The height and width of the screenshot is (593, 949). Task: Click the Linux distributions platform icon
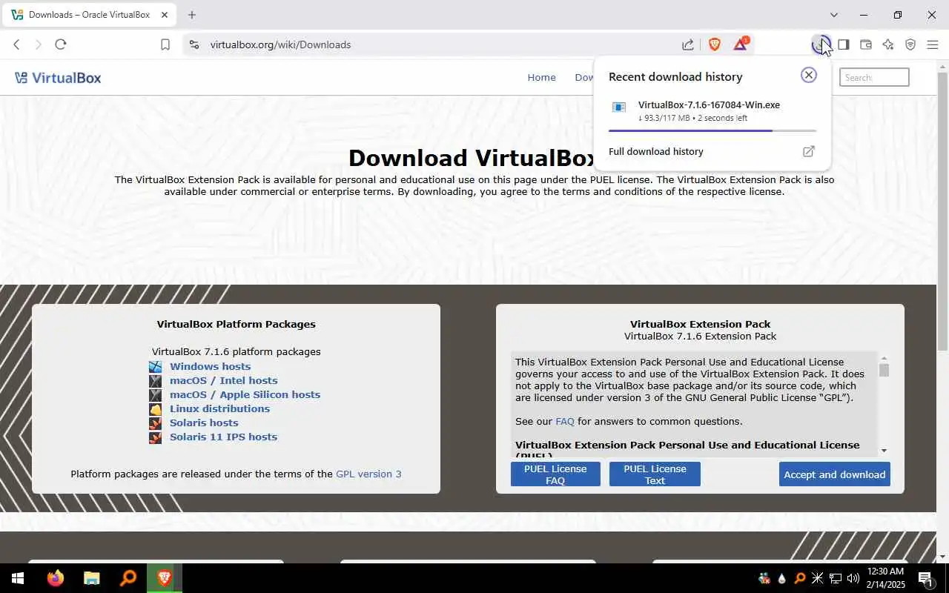(155, 408)
